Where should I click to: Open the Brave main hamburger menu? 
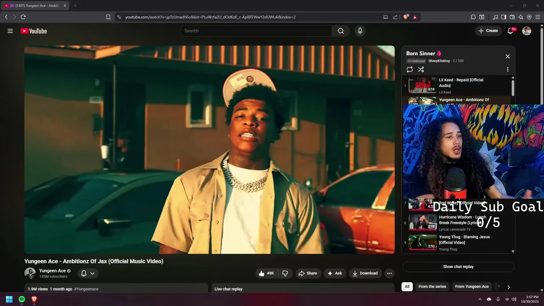pos(538,17)
